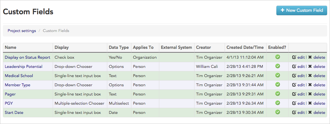Viewport: 330px width, 124px height.
Task: Open the Pager custom field
Action: coord(10,94)
